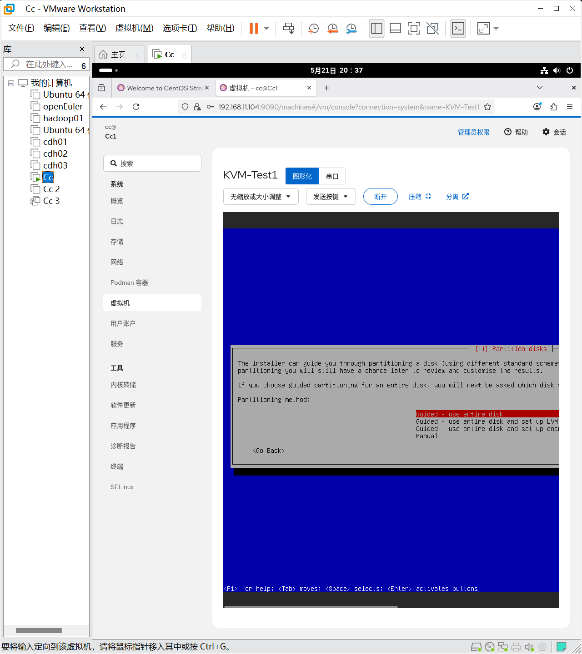The height and width of the screenshot is (654, 582).
Task: Select Cc 3 in the library tree
Action: tap(51, 201)
